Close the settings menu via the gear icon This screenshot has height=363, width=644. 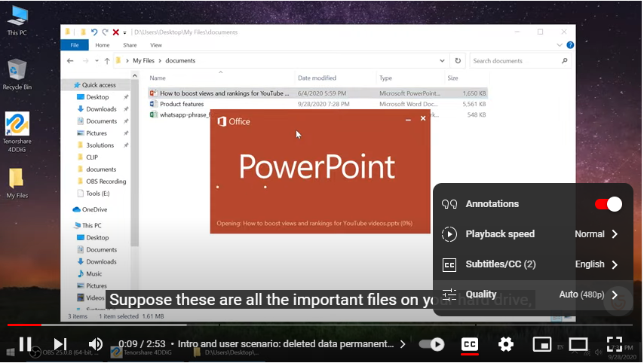pos(505,344)
